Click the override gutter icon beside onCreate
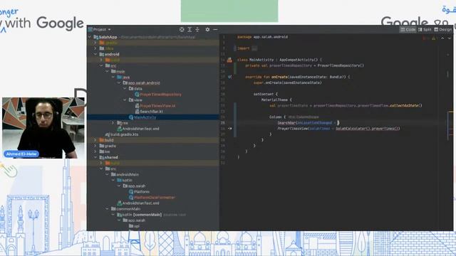 pyautogui.click(x=229, y=77)
